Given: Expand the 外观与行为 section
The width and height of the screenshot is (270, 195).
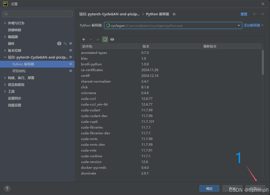Looking at the screenshot, I should 5,23.
